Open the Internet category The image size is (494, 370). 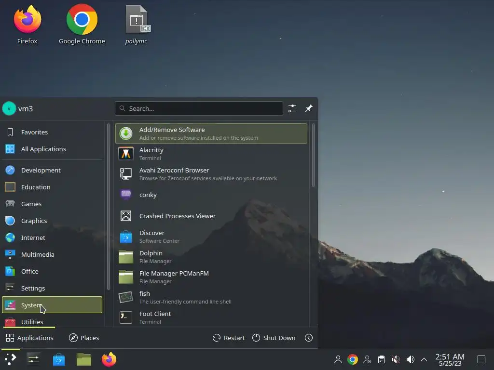pos(52,238)
